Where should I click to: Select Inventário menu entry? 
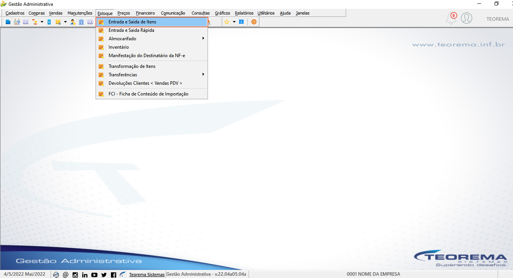coord(152,47)
